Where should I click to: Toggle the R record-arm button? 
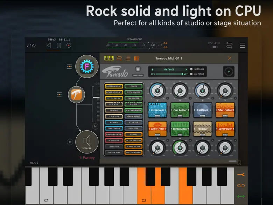[x=70, y=142]
